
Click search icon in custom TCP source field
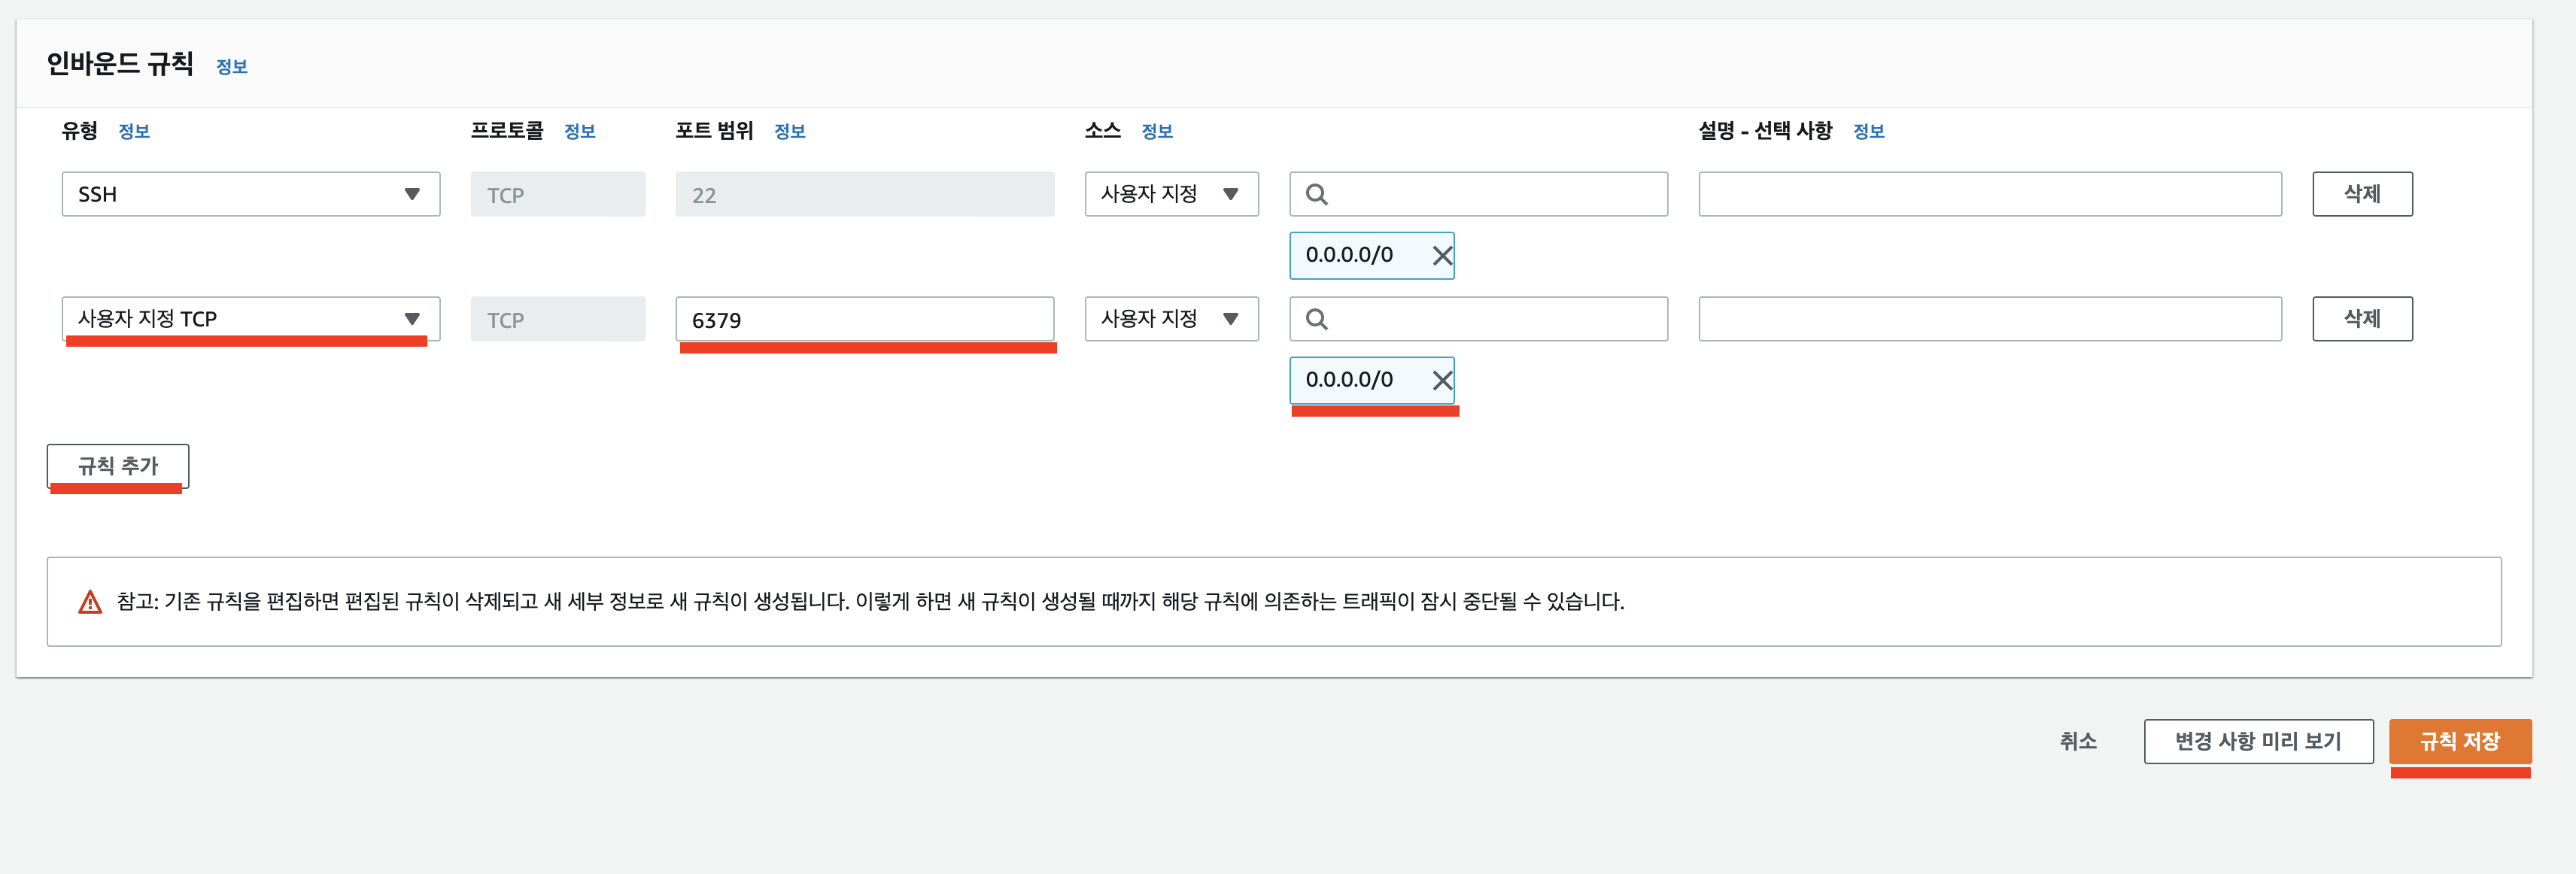(x=1316, y=320)
